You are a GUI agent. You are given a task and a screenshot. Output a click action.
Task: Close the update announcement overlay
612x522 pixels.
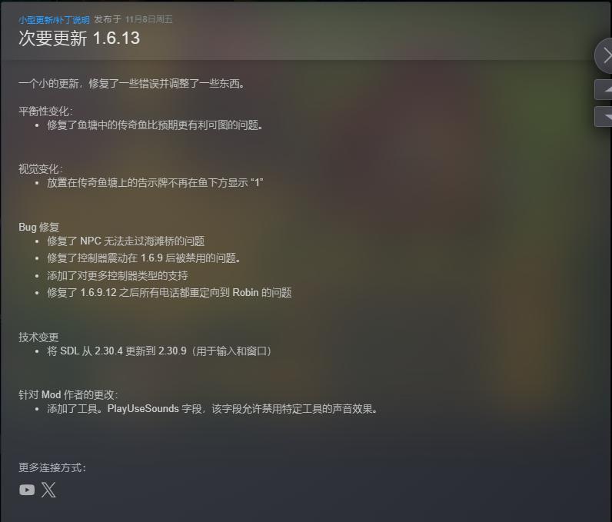605,55
